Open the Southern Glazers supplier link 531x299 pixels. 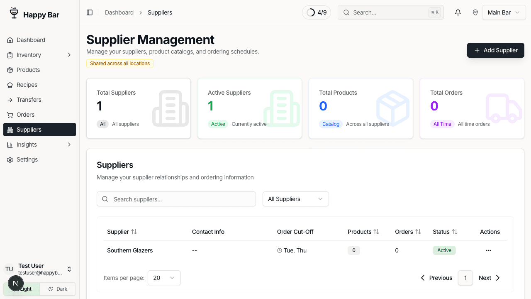(130, 250)
